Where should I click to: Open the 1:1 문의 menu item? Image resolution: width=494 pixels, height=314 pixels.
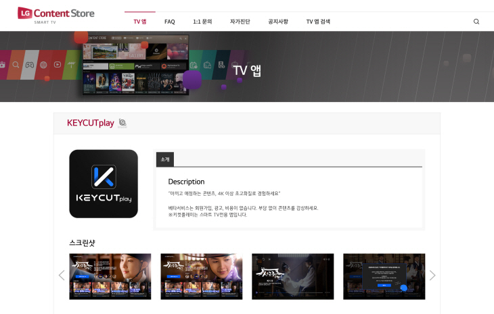pyautogui.click(x=202, y=22)
